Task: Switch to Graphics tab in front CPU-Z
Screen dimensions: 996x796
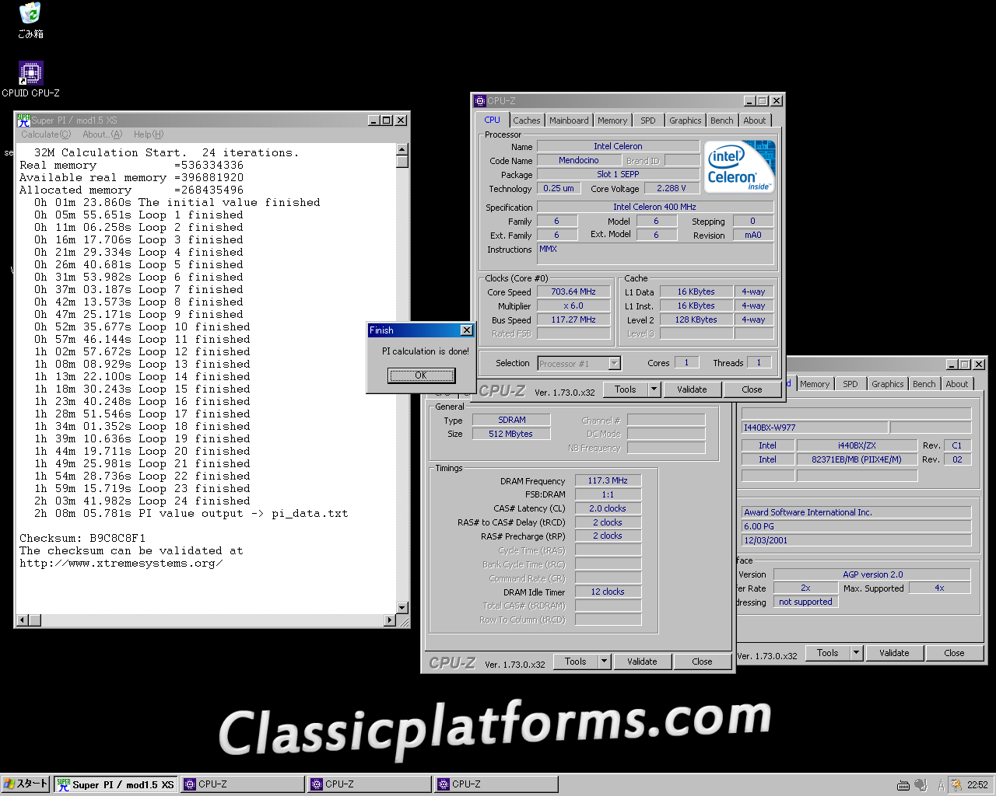Action: 686,120
